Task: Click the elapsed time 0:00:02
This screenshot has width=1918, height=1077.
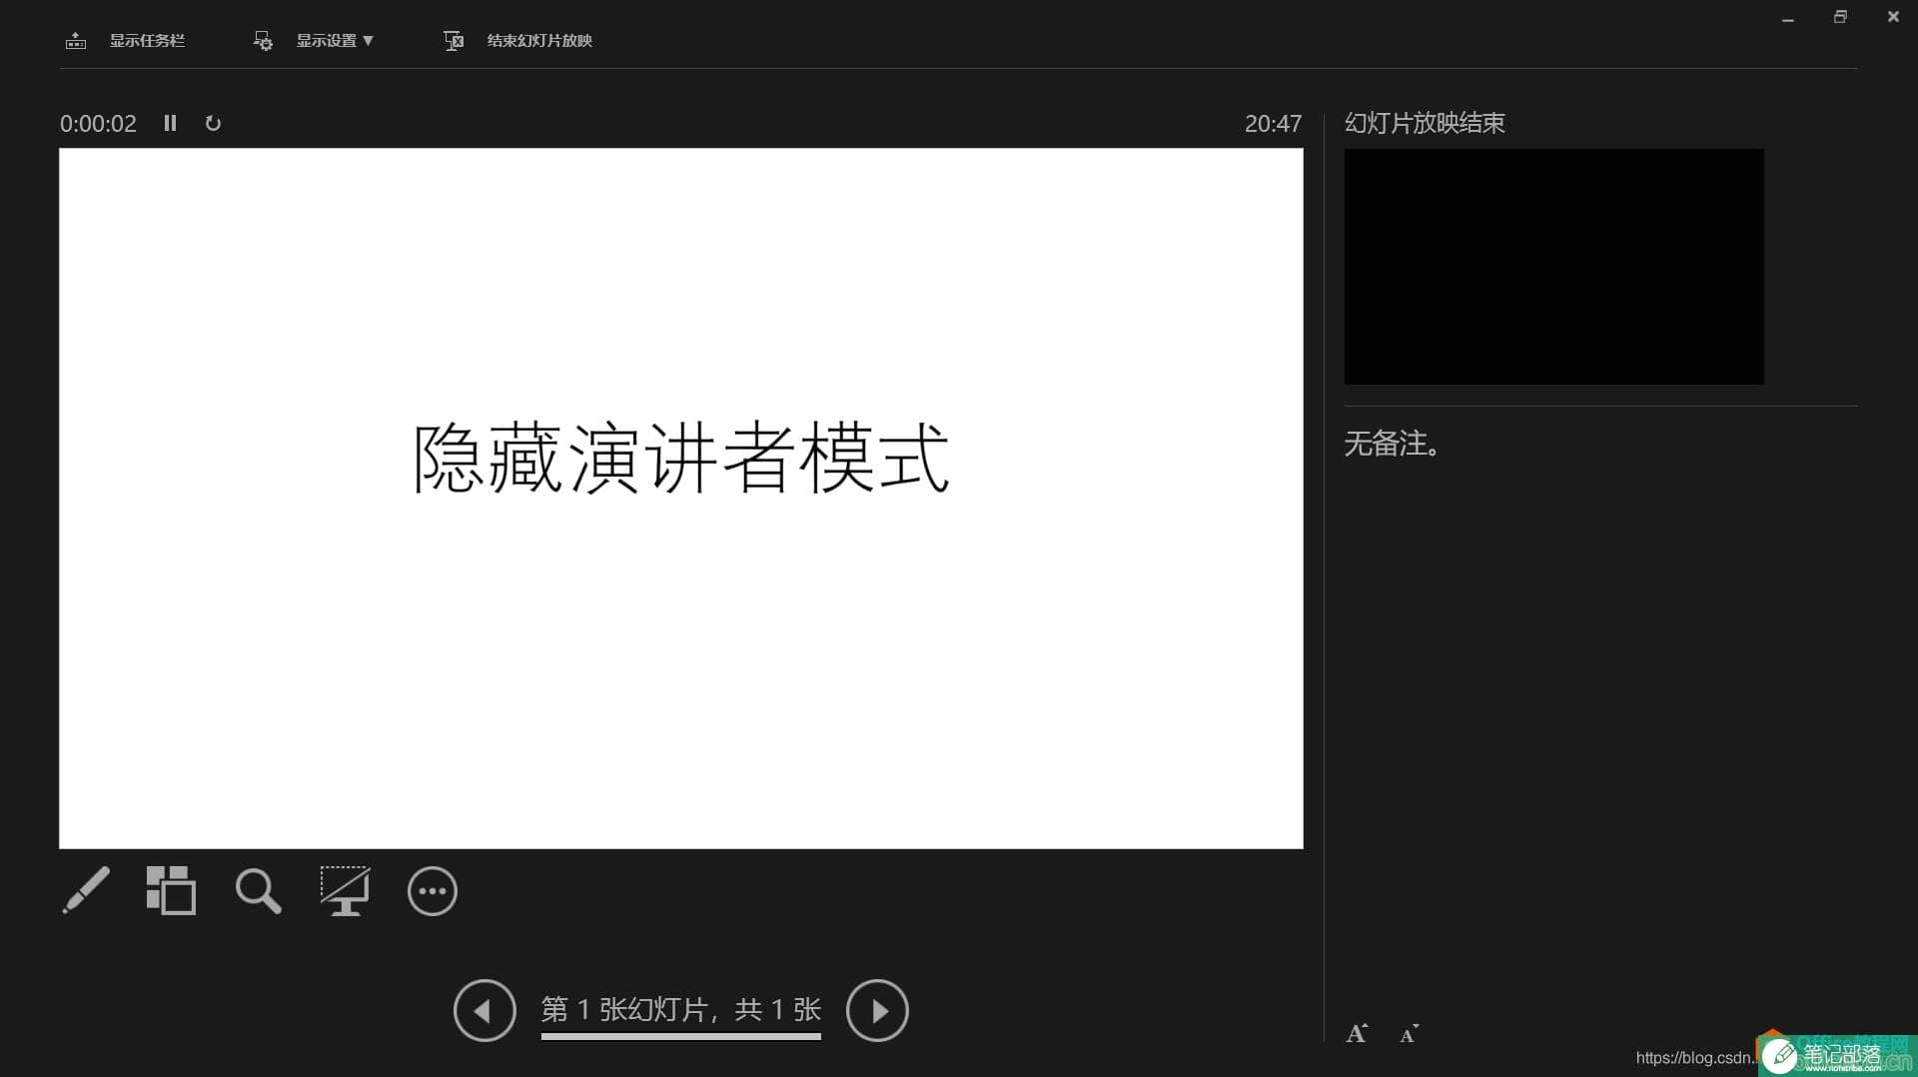Action: point(98,124)
